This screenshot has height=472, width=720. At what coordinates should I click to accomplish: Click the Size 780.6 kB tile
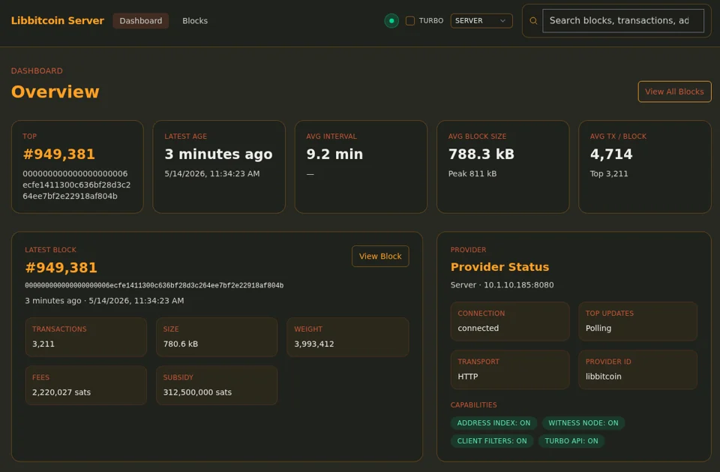217,337
